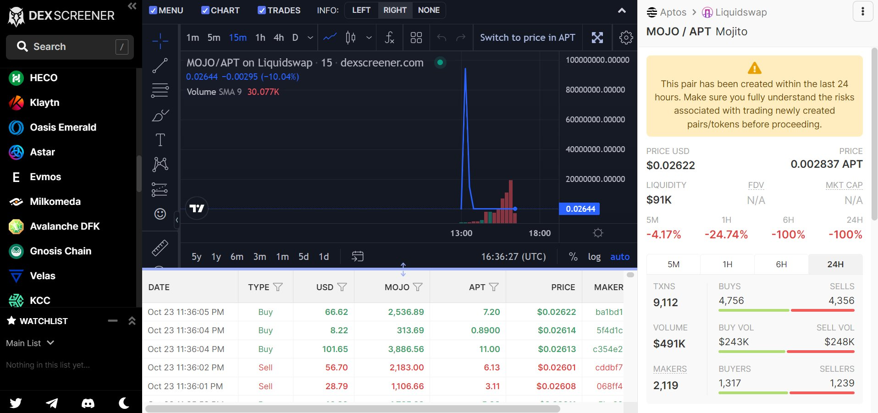This screenshot has height=413, width=878.
Task: Select the 4h chart interval
Action: (x=279, y=38)
